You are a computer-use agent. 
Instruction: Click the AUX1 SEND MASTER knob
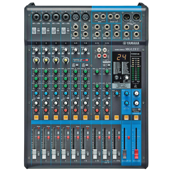click(x=127, y=93)
